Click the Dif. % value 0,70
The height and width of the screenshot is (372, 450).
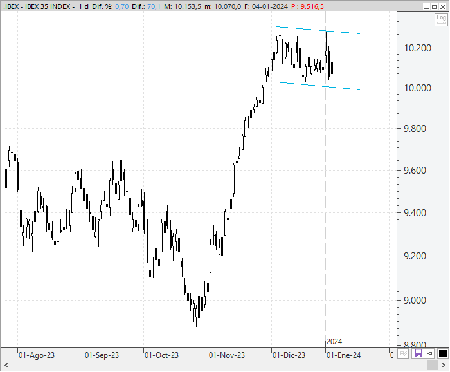(122, 6)
